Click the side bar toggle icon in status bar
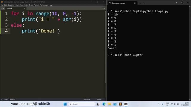This screenshot has height=107, width=191. [2, 100]
